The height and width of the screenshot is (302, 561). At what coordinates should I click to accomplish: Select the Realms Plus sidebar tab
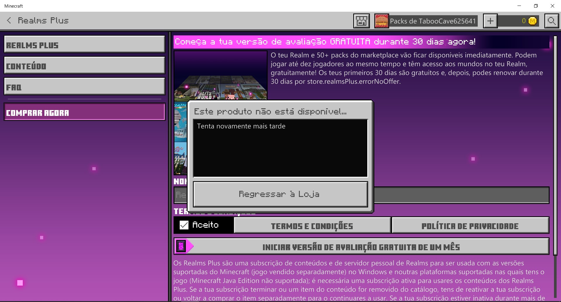[x=84, y=44]
